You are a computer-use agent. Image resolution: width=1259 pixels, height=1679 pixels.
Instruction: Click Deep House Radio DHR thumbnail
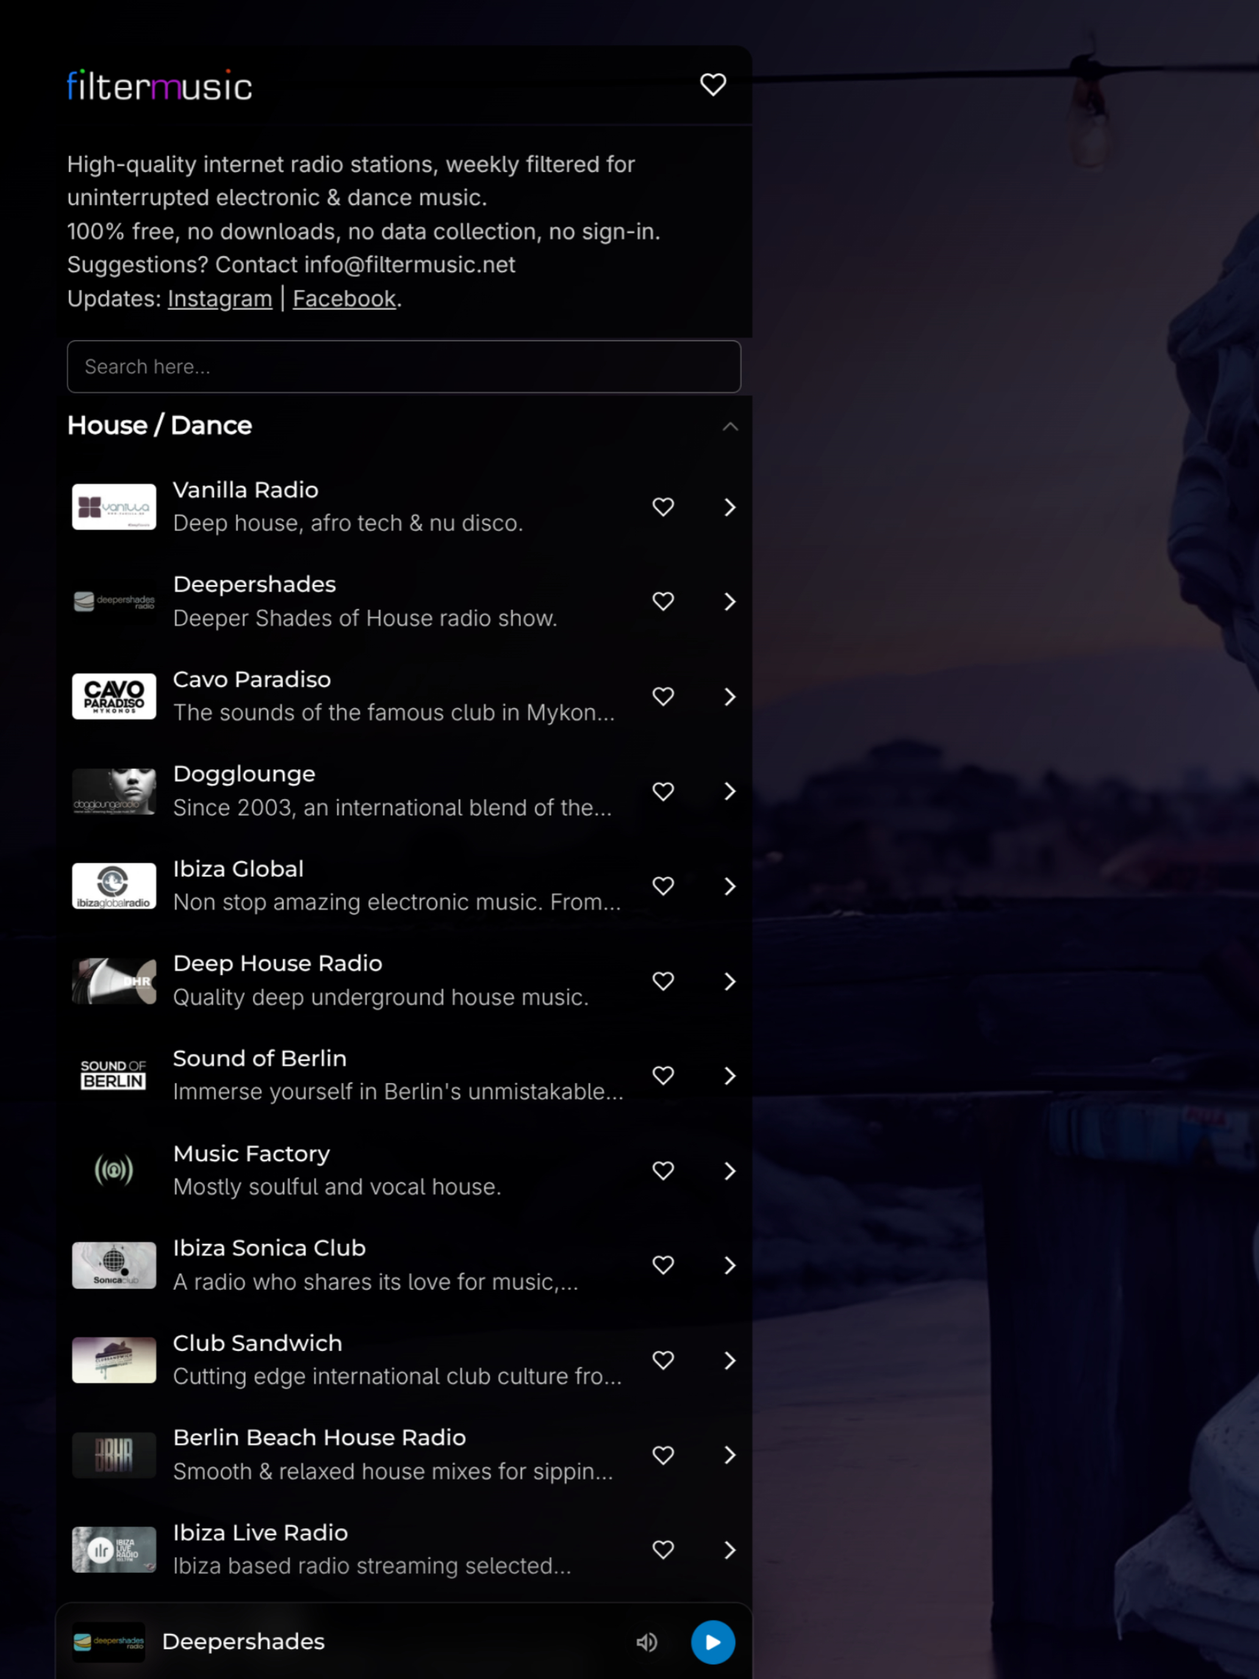click(114, 980)
